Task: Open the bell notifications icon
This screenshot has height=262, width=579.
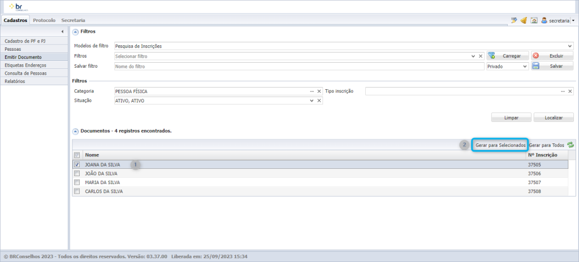Action: pos(524,21)
